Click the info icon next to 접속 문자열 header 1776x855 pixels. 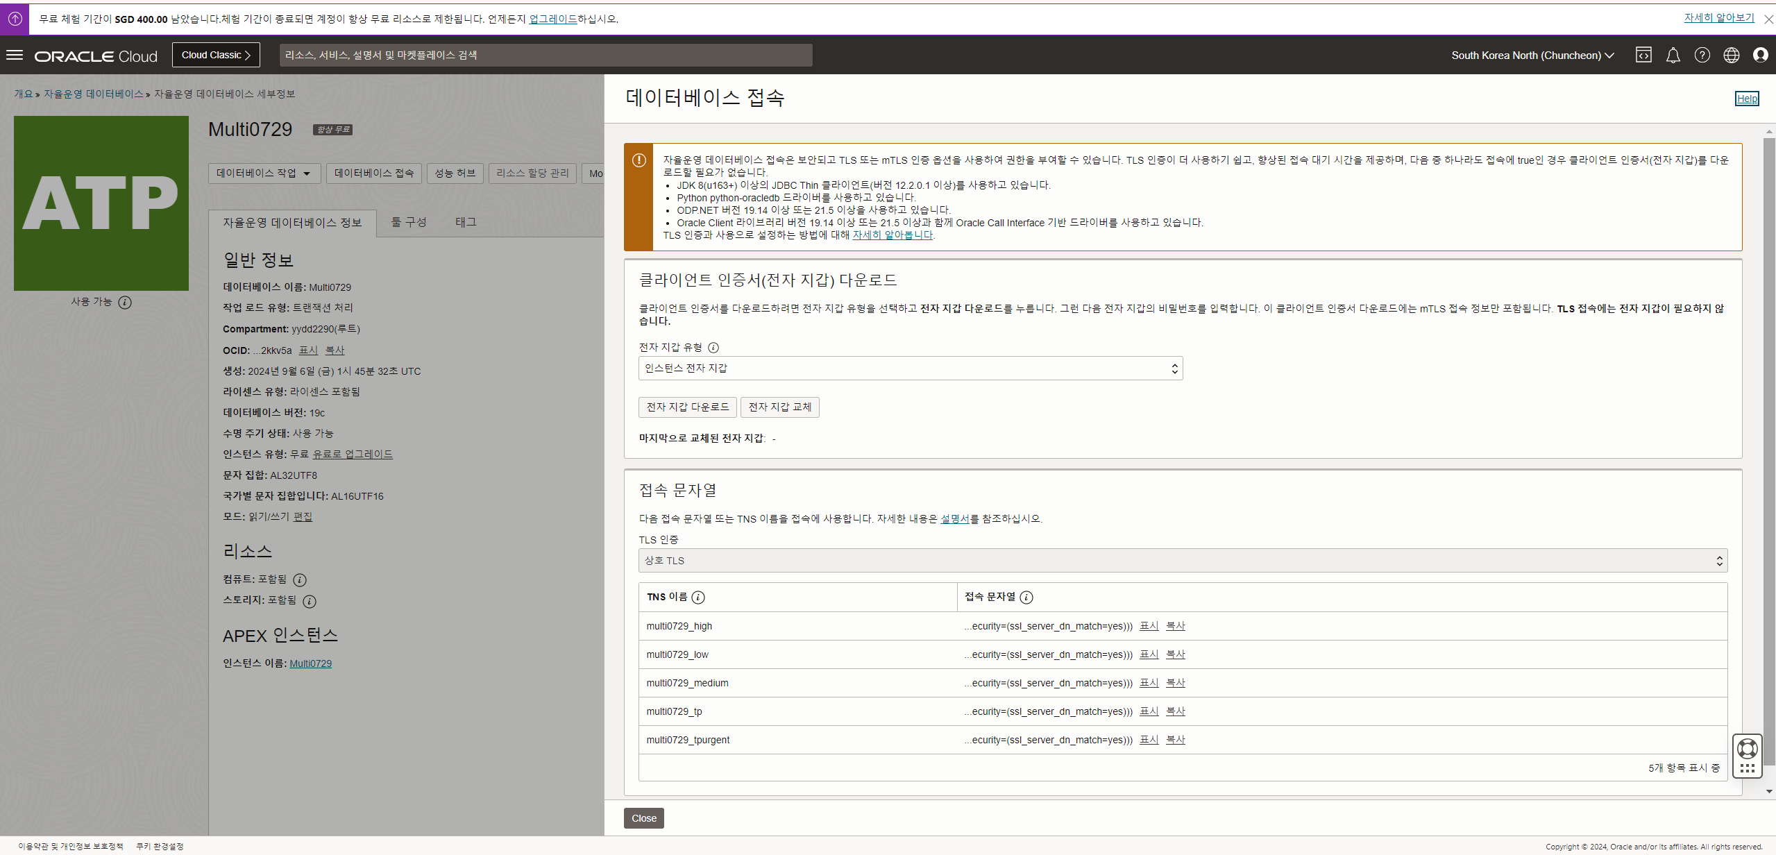(x=1026, y=597)
